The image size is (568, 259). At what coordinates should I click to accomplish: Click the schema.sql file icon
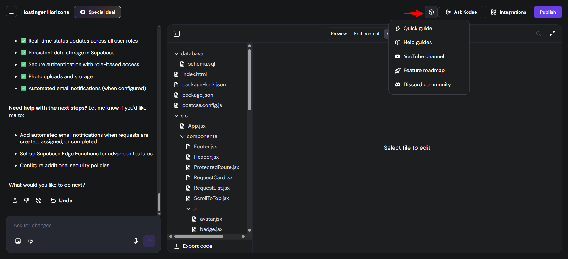pyautogui.click(x=182, y=64)
